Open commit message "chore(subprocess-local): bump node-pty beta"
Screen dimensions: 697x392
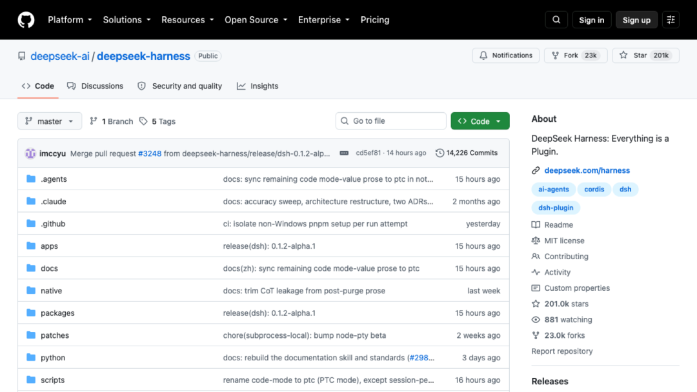(x=305, y=335)
